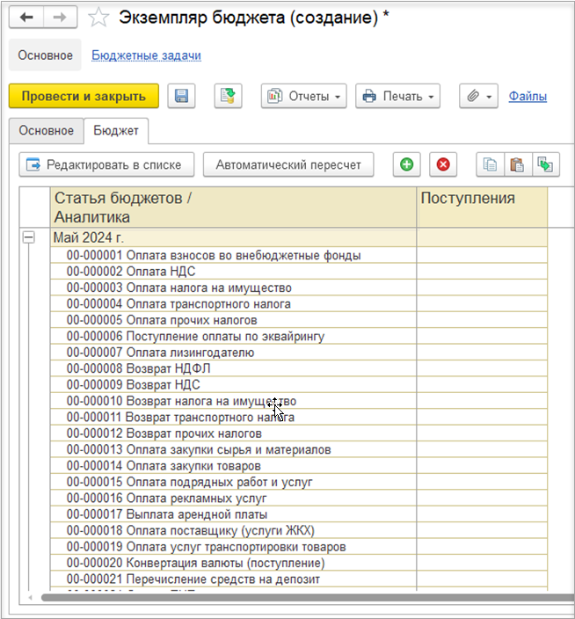Click Автоматический пересчет button
575x619 pixels.
288,164
